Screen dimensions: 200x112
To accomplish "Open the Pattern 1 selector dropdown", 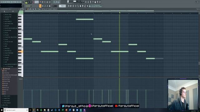I will [x=62, y=6].
